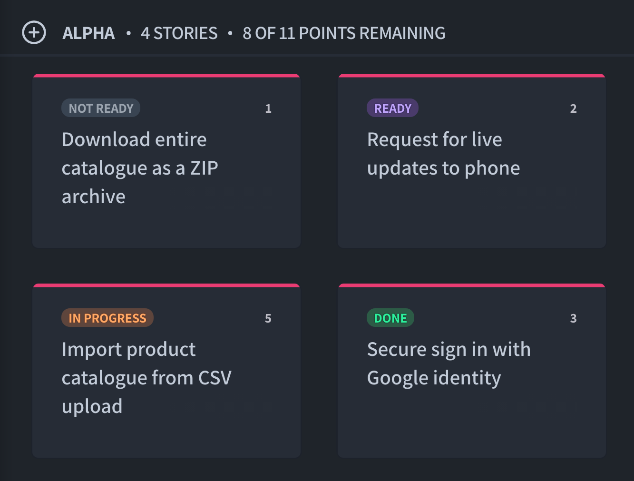Click the 3 point estimate on Secure sign in card
Viewport: 634px width, 481px height.
coord(573,318)
